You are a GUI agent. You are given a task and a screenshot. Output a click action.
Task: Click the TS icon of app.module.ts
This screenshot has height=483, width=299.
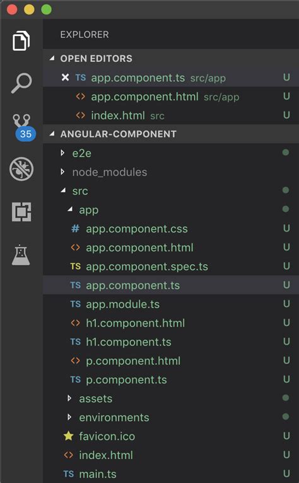tap(76, 305)
